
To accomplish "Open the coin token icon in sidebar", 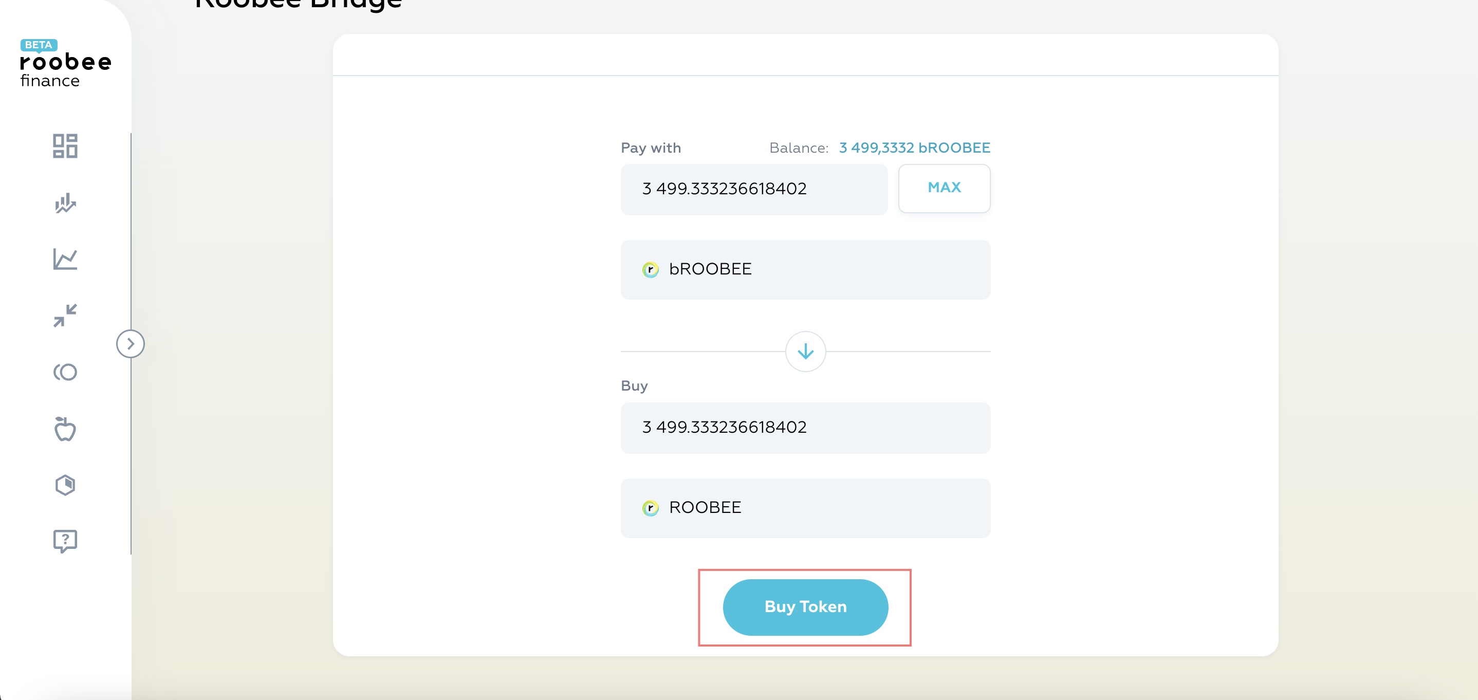I will [x=65, y=372].
